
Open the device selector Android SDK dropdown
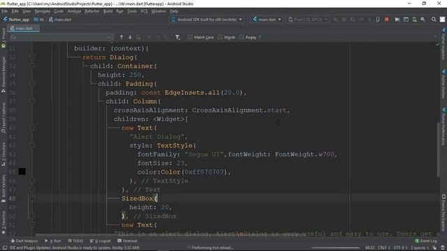(x=207, y=20)
